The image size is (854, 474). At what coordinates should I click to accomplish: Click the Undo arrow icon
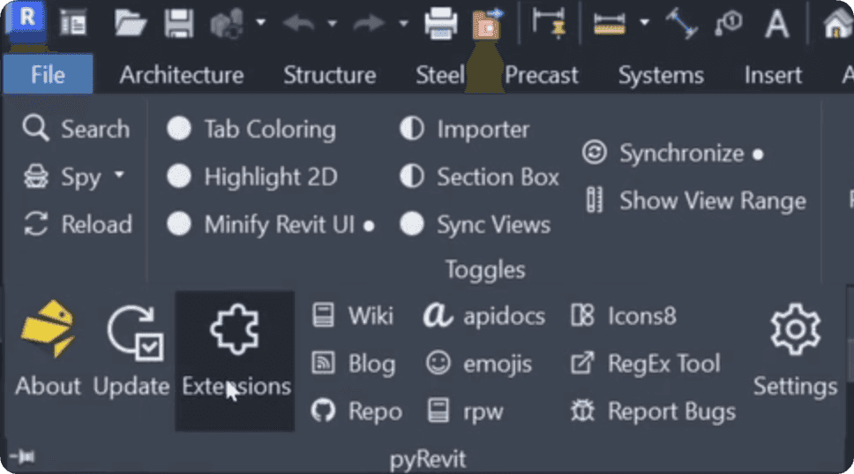click(298, 24)
